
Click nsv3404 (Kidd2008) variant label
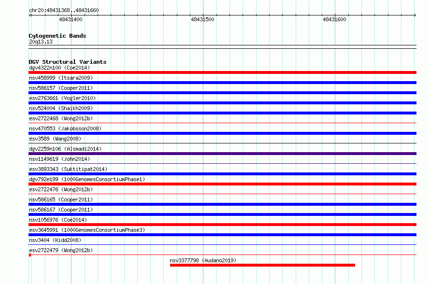click(55, 240)
